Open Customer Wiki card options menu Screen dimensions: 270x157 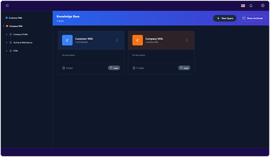pos(117,40)
